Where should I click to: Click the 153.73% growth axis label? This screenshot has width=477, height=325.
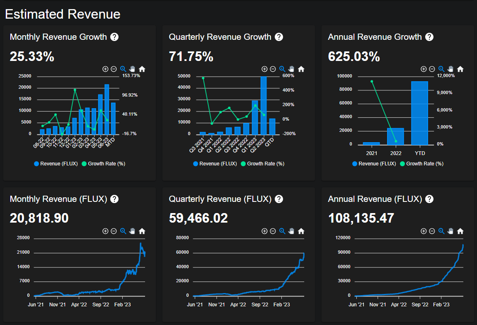(131, 76)
